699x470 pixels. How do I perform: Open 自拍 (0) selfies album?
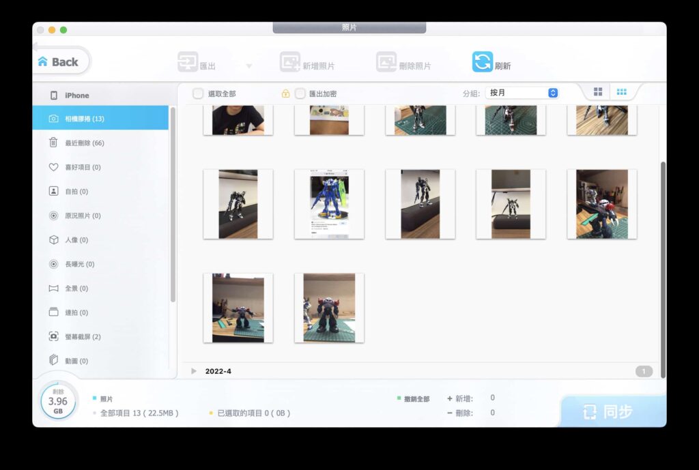[100, 191]
